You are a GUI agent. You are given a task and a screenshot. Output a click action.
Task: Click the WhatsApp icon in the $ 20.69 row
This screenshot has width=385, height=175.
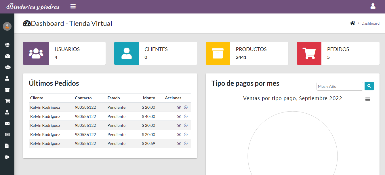(186, 143)
